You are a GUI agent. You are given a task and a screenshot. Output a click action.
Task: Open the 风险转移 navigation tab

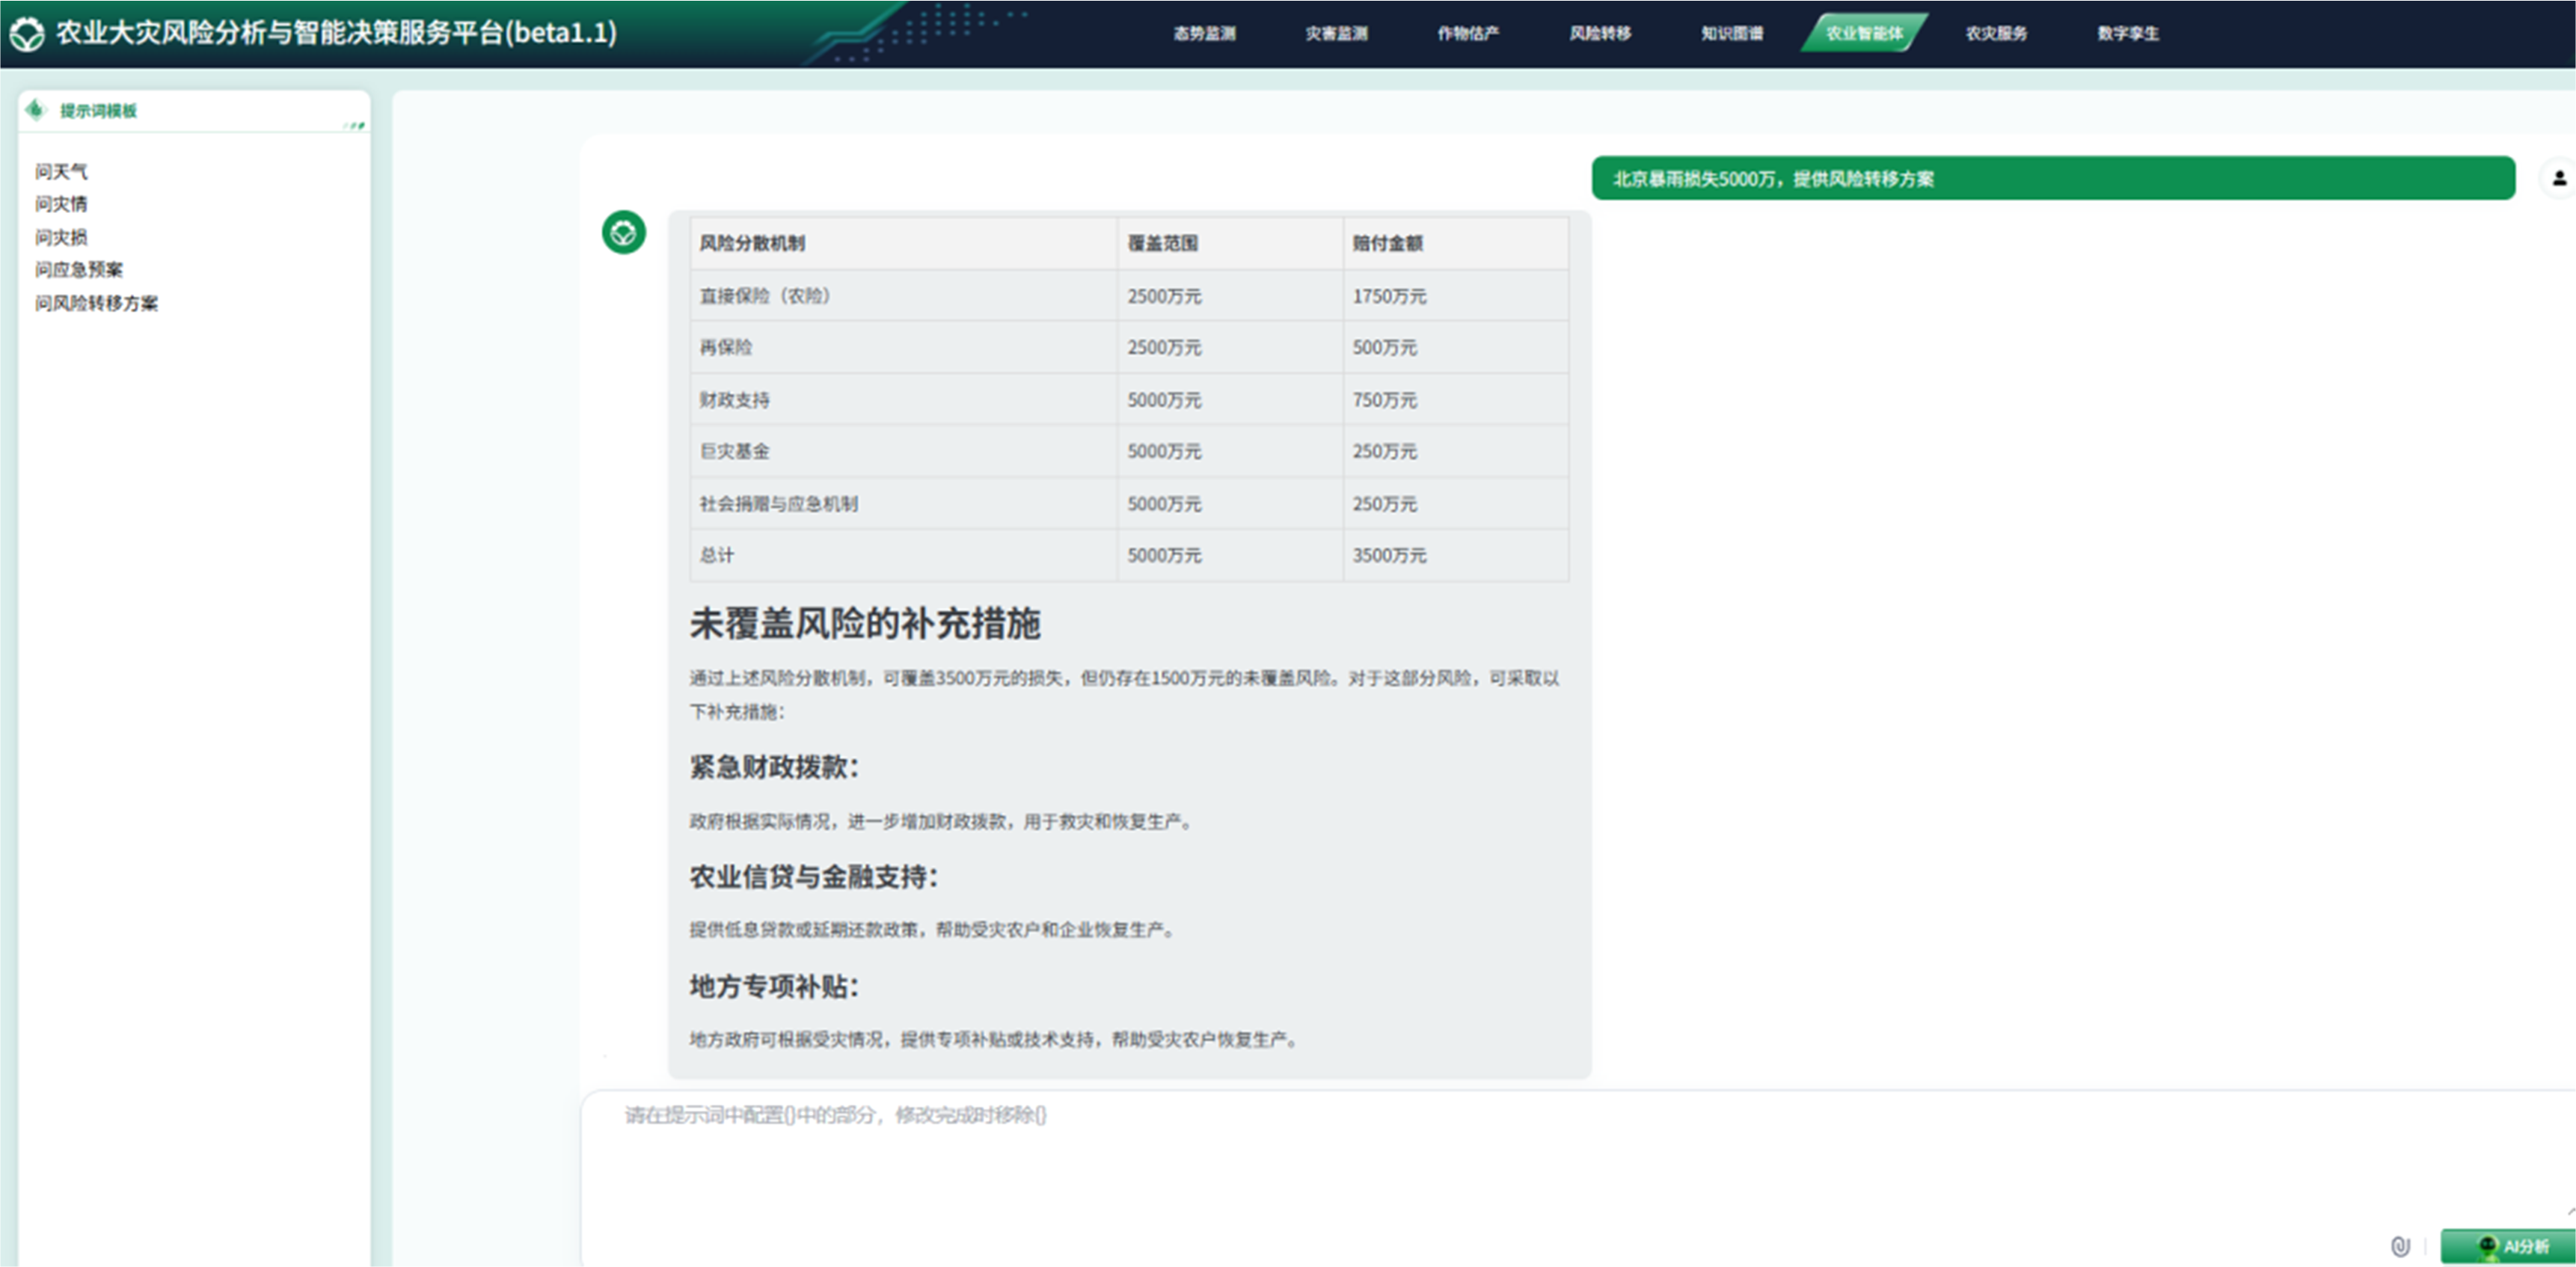click(x=1600, y=34)
